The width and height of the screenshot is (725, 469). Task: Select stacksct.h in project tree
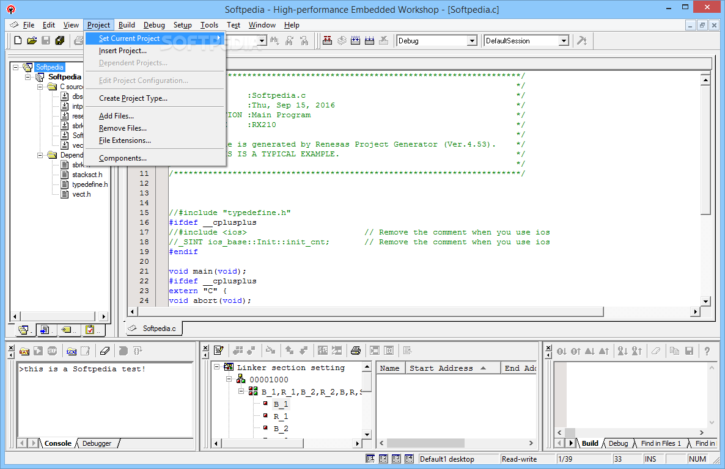[x=87, y=175]
